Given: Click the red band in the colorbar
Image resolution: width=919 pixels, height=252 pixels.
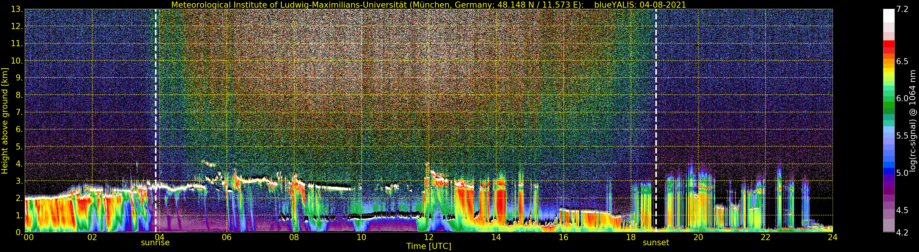Looking at the screenshot, I should [x=889, y=47].
